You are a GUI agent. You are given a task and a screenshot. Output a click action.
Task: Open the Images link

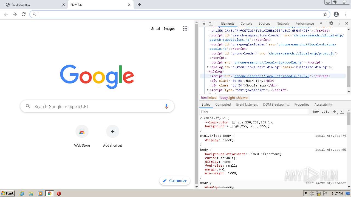169,28
